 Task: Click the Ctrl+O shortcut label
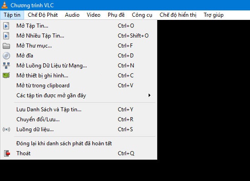(x=126, y=26)
